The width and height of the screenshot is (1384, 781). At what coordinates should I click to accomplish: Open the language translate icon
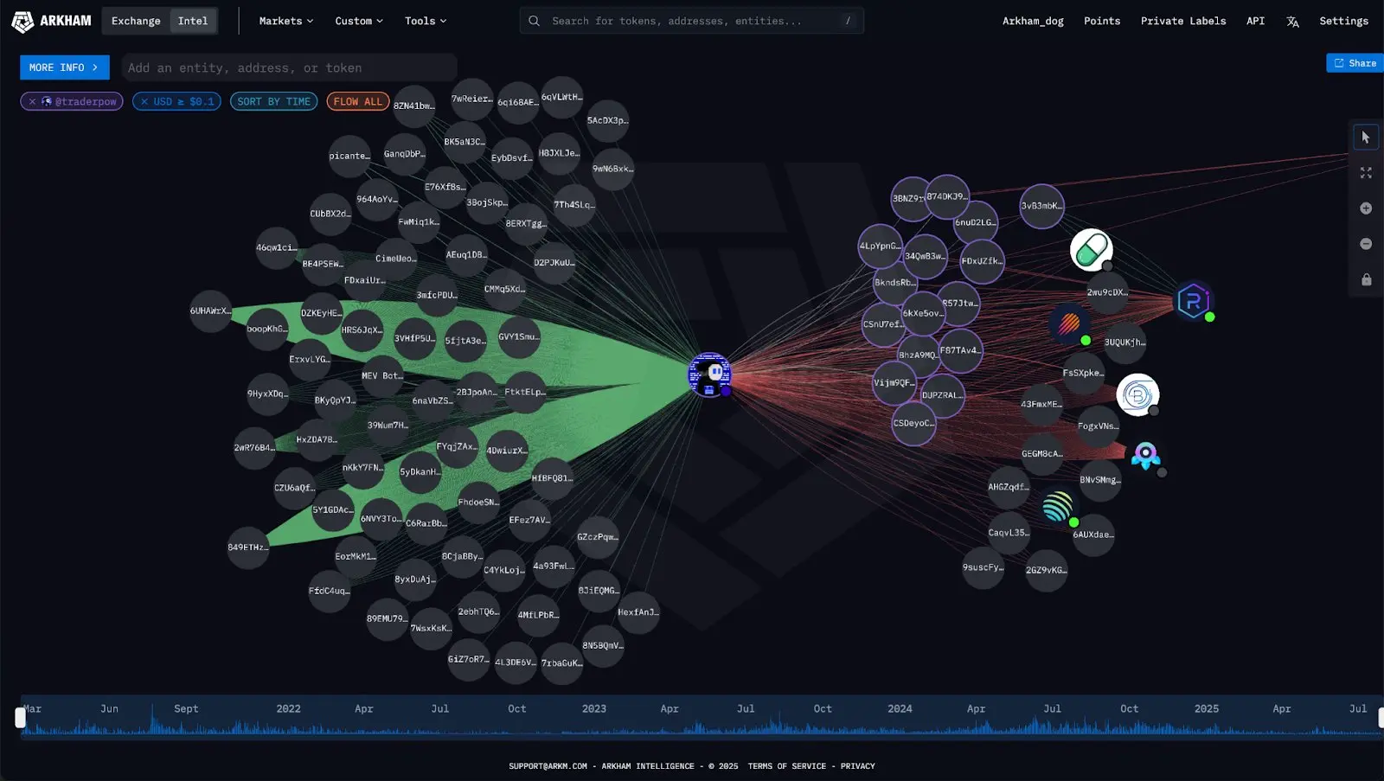1292,22
